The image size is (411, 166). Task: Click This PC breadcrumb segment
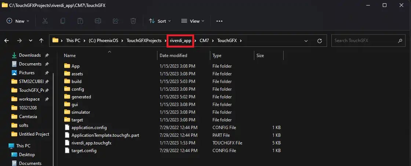click(73, 41)
